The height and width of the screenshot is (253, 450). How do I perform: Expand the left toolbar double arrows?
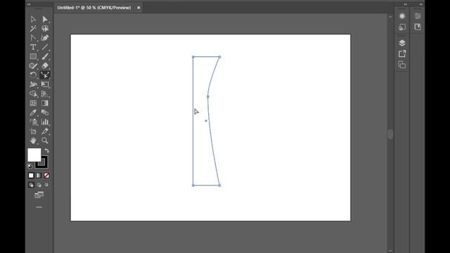coord(29,4)
